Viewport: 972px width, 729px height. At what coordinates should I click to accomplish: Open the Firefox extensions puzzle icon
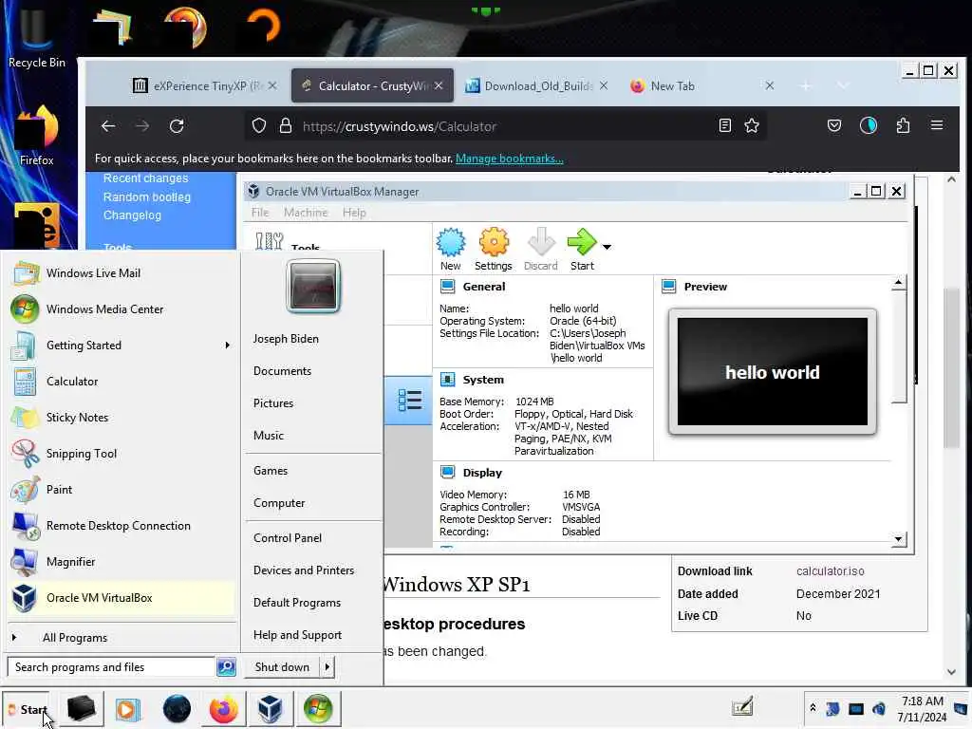903,126
